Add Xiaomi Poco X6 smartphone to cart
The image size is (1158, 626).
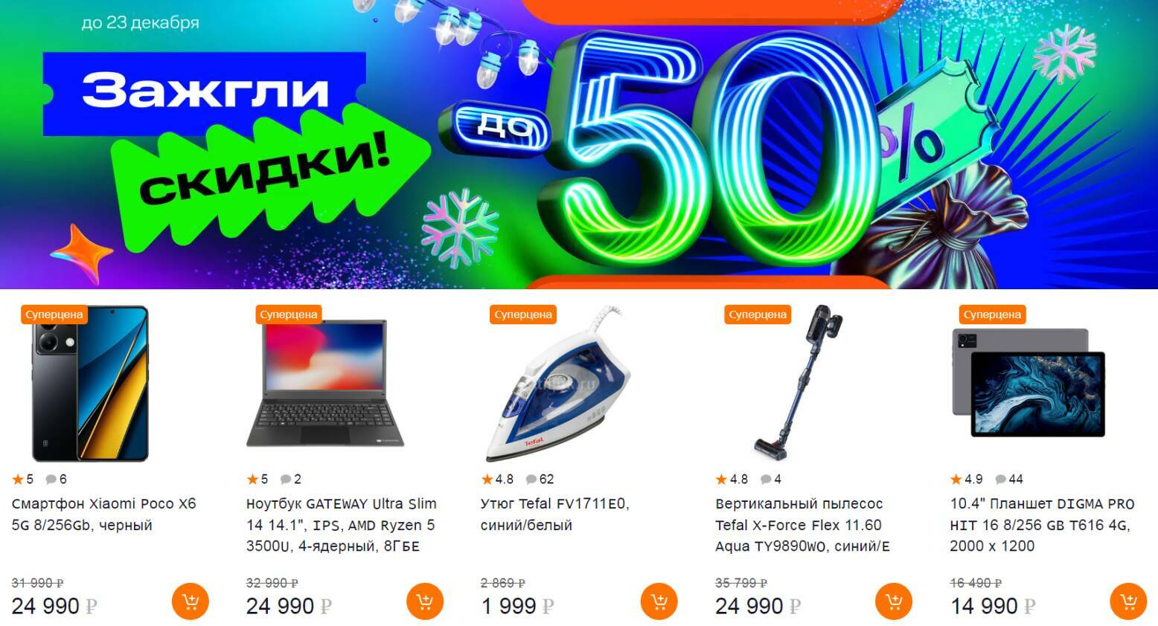pos(191,601)
